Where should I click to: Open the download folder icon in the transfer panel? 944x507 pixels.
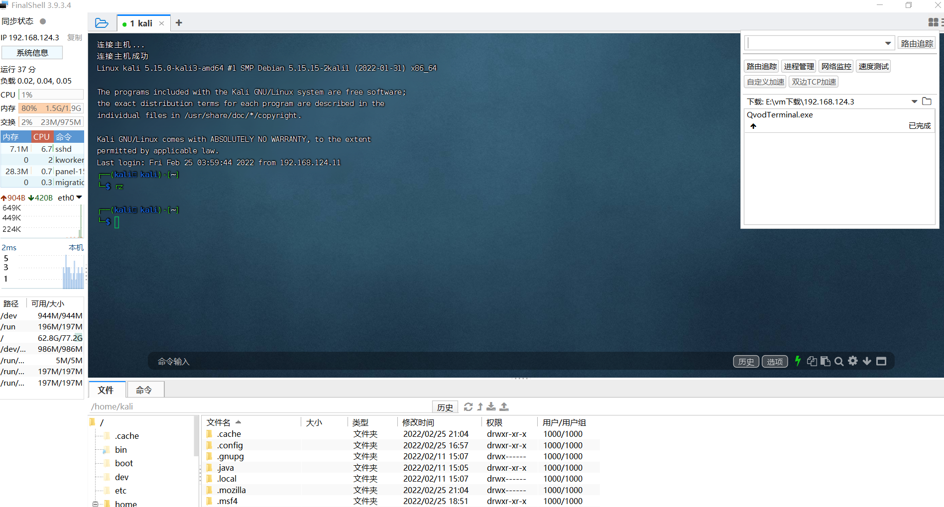[x=928, y=101]
